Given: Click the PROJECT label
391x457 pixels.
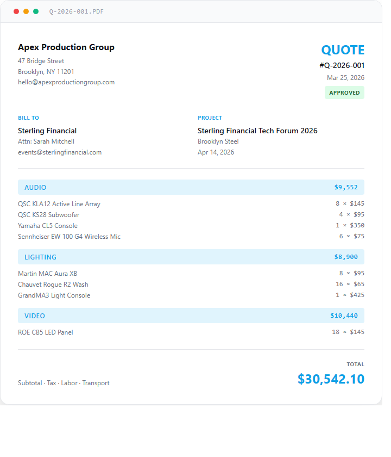Looking at the screenshot, I should (x=210, y=118).
